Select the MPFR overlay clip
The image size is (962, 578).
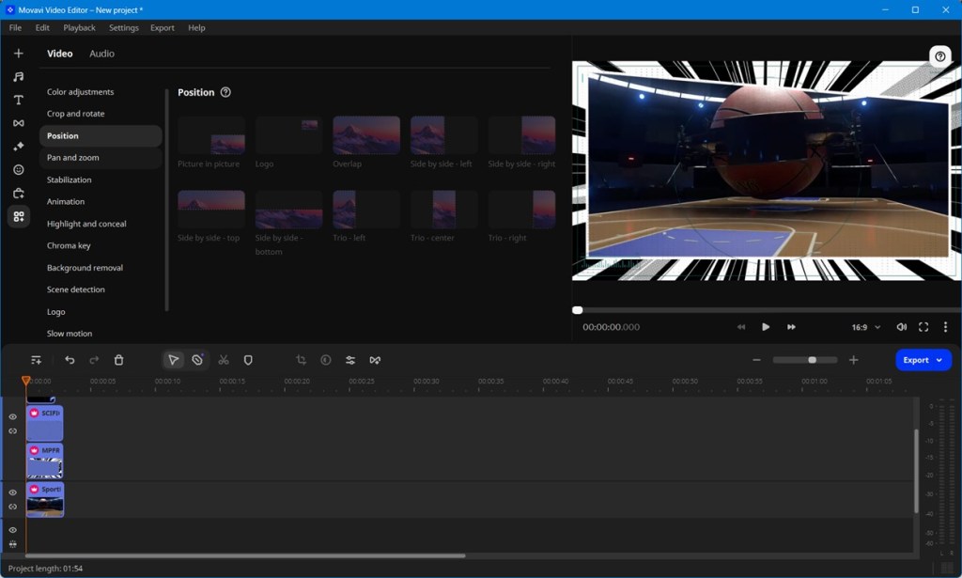point(45,461)
